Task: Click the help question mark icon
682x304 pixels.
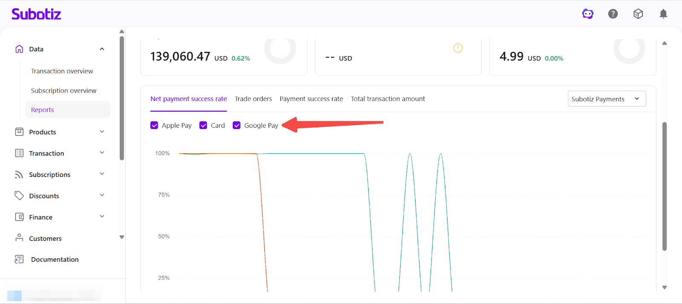Action: [x=613, y=14]
